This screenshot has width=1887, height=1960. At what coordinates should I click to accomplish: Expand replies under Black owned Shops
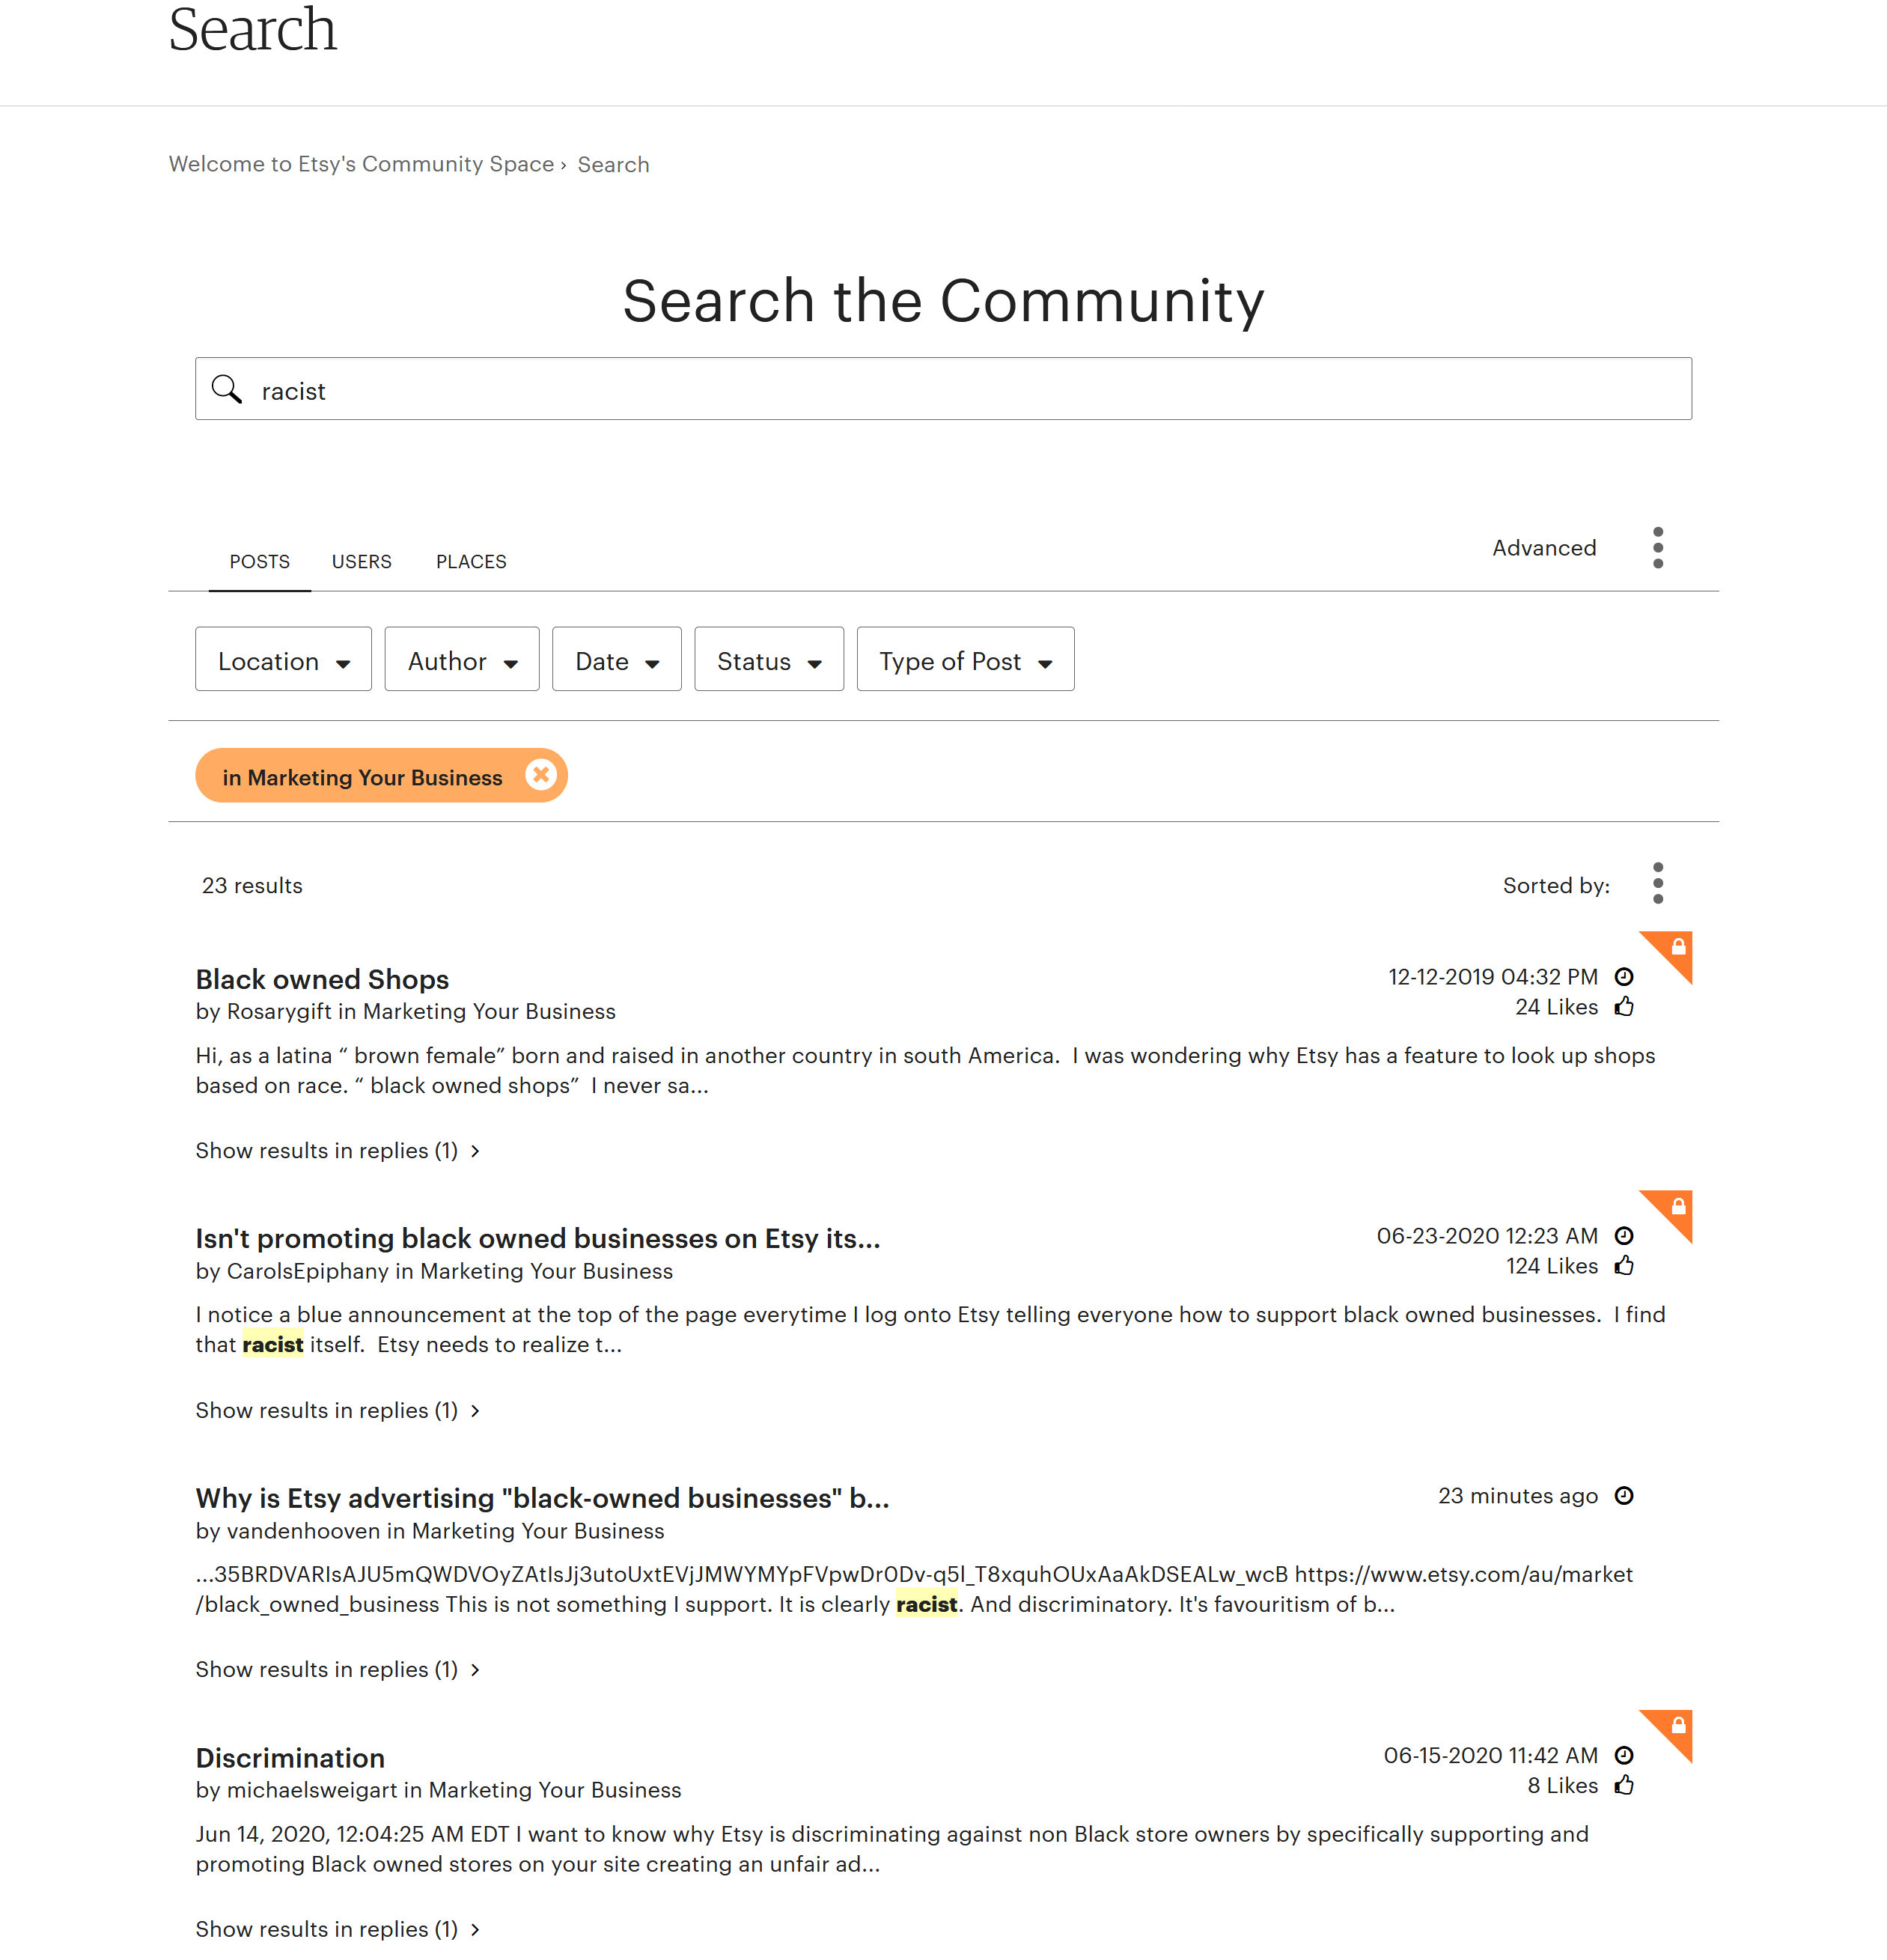pos(337,1151)
